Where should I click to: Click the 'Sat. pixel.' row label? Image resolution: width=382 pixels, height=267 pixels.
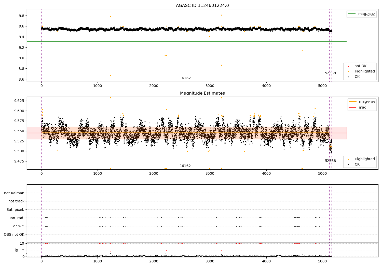(x=15, y=210)
